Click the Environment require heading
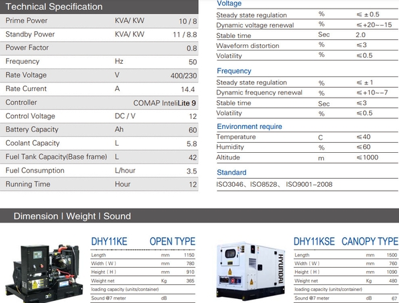This screenshot has width=399, height=303. click(249, 127)
